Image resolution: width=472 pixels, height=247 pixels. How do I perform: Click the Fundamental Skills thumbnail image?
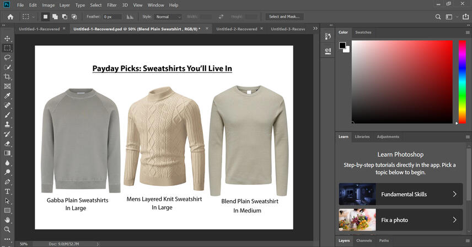click(357, 194)
